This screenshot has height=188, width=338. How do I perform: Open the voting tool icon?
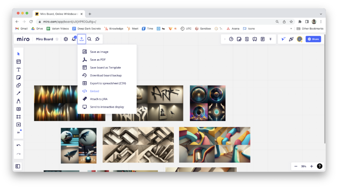click(x=239, y=39)
